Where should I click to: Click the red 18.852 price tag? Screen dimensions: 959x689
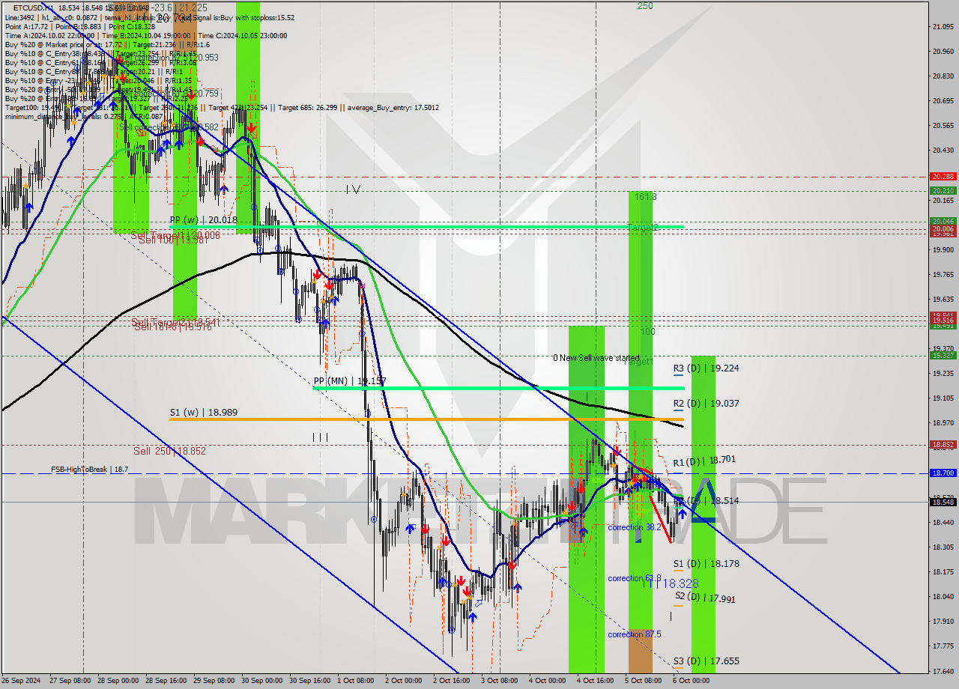click(x=943, y=444)
